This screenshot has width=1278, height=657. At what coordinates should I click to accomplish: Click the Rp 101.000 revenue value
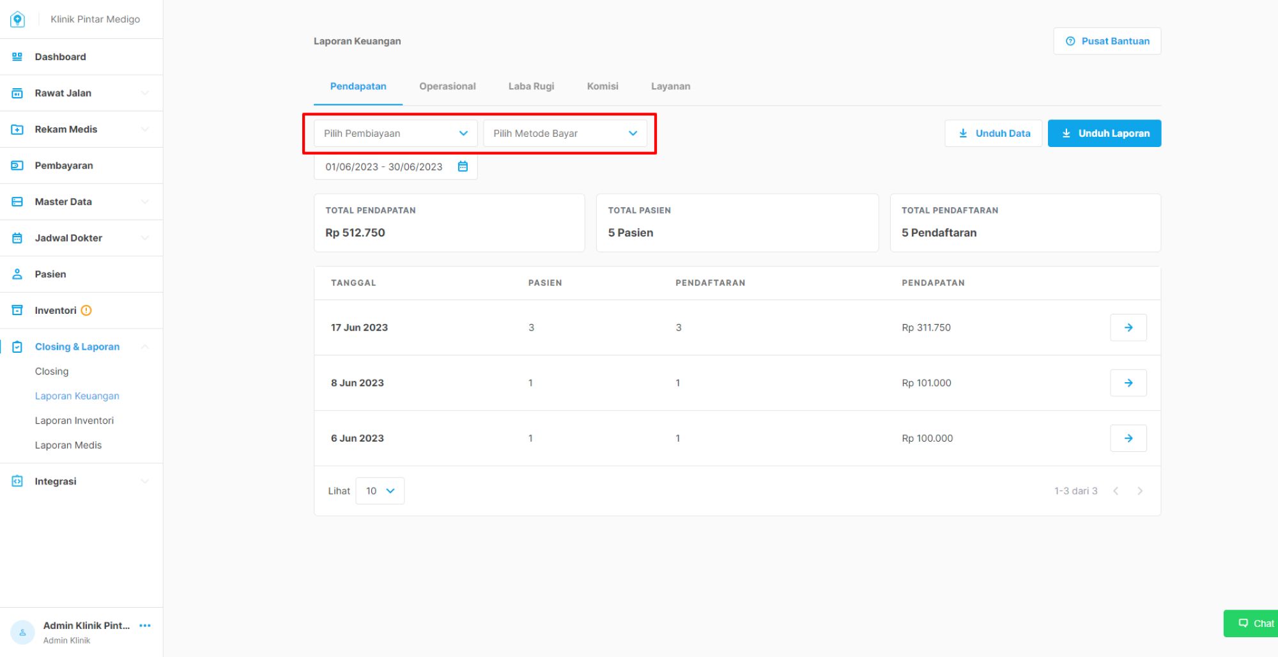(926, 383)
